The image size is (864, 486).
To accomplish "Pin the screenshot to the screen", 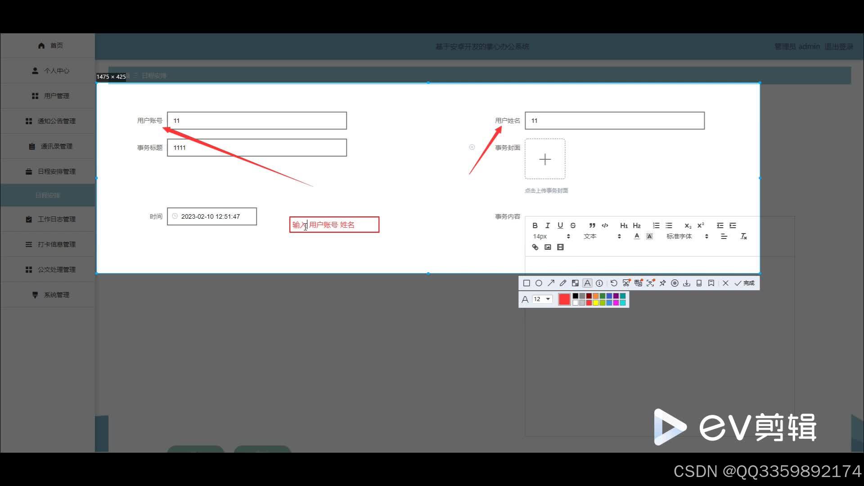I will click(662, 283).
